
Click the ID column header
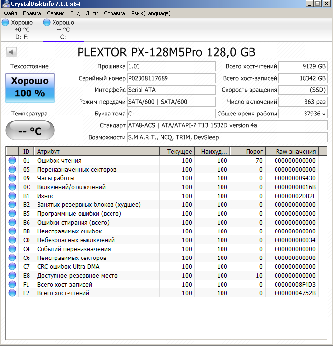click(x=26, y=151)
